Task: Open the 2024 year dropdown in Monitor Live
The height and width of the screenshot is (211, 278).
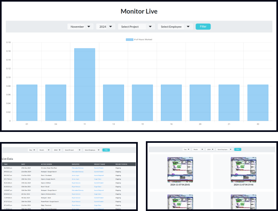Action: tap(106, 27)
